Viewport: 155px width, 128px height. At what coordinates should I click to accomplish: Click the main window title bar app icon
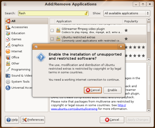click(5, 4)
